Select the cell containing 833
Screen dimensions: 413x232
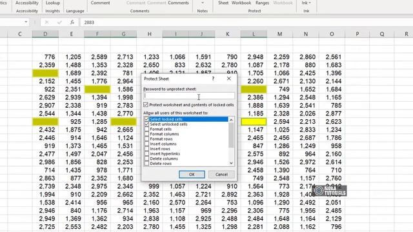click(176, 65)
